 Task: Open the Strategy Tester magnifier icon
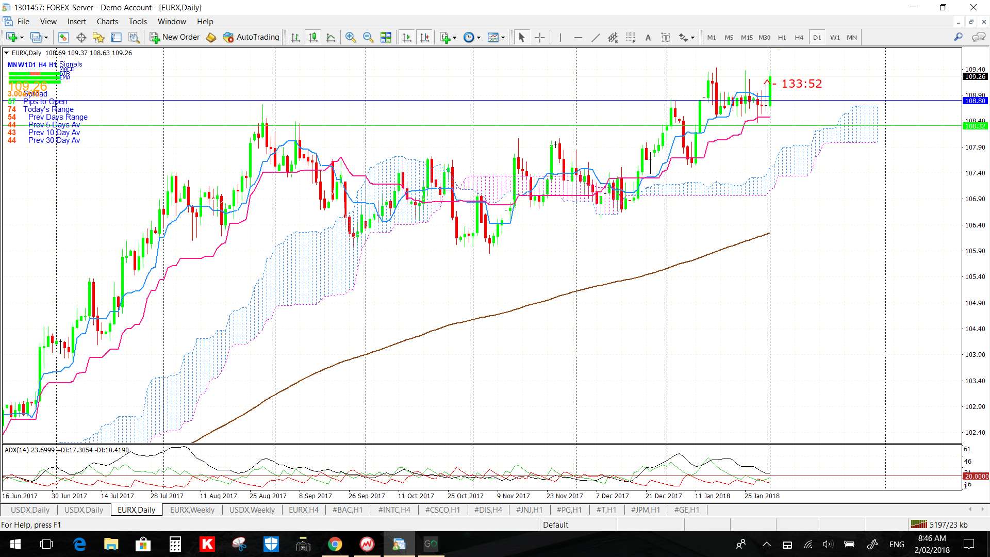coord(134,37)
